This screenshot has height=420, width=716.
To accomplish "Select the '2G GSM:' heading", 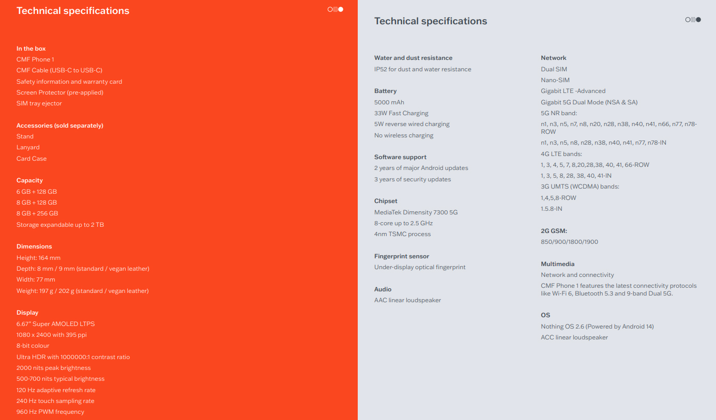I will click(554, 231).
